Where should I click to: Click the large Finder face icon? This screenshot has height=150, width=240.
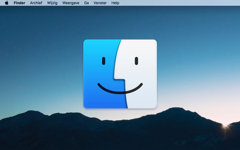[120, 74]
